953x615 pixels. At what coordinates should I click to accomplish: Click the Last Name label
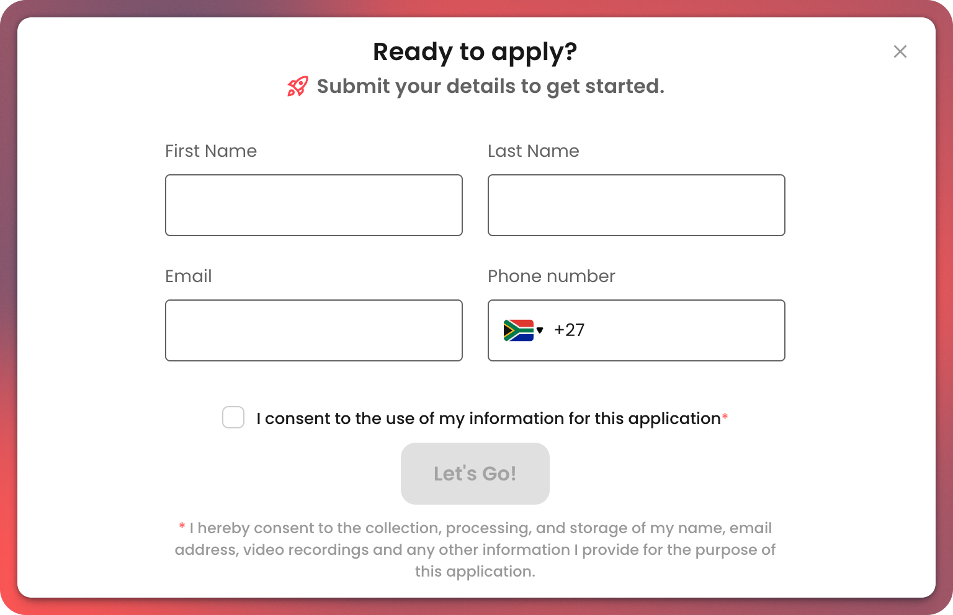pyautogui.click(x=534, y=151)
